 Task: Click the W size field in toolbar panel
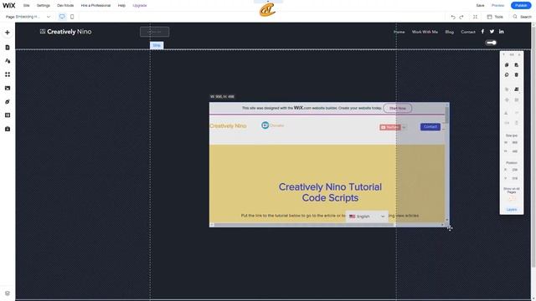tap(514, 142)
